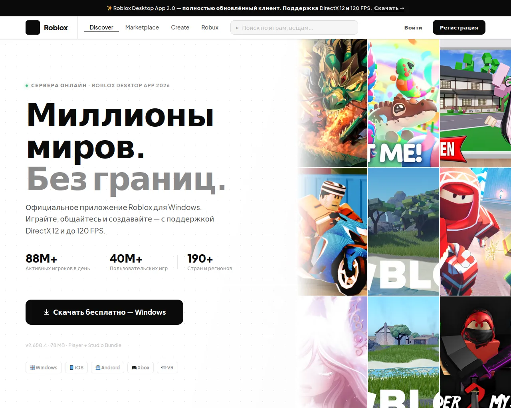Click the «88M+» statistic

click(42, 259)
